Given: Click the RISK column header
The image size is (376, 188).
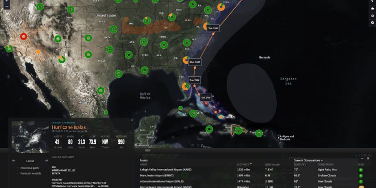Looking at the screenshot, I should click(361, 164).
